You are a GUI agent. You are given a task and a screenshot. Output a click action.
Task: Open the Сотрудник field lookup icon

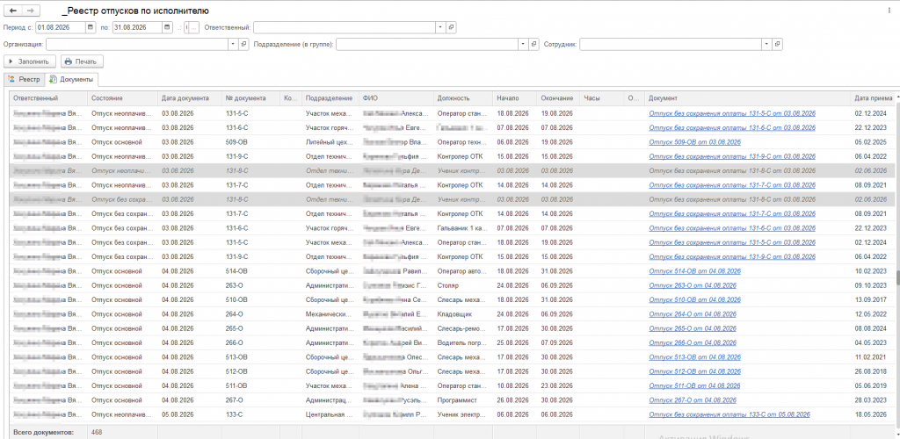[x=778, y=44]
